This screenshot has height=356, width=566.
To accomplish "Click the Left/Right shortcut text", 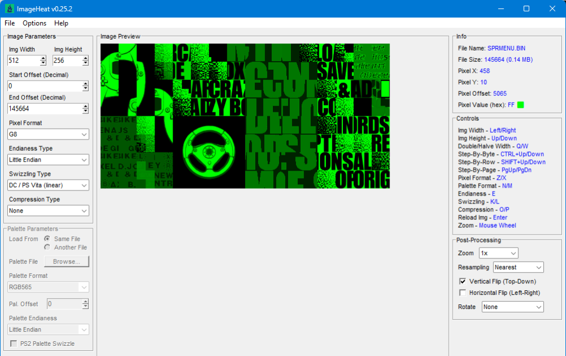I will (503, 130).
